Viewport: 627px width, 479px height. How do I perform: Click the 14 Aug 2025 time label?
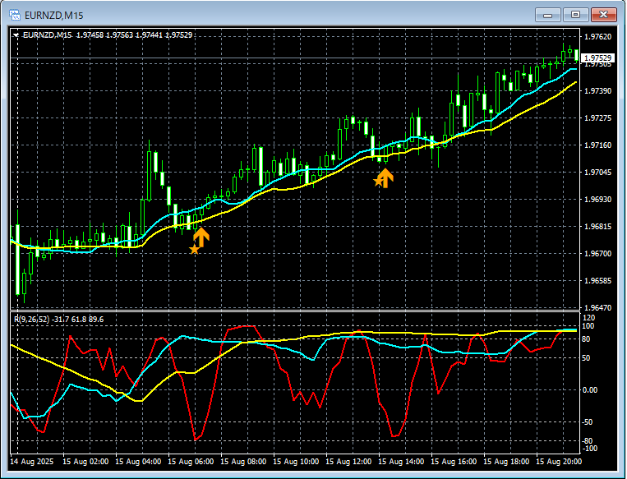(31, 462)
